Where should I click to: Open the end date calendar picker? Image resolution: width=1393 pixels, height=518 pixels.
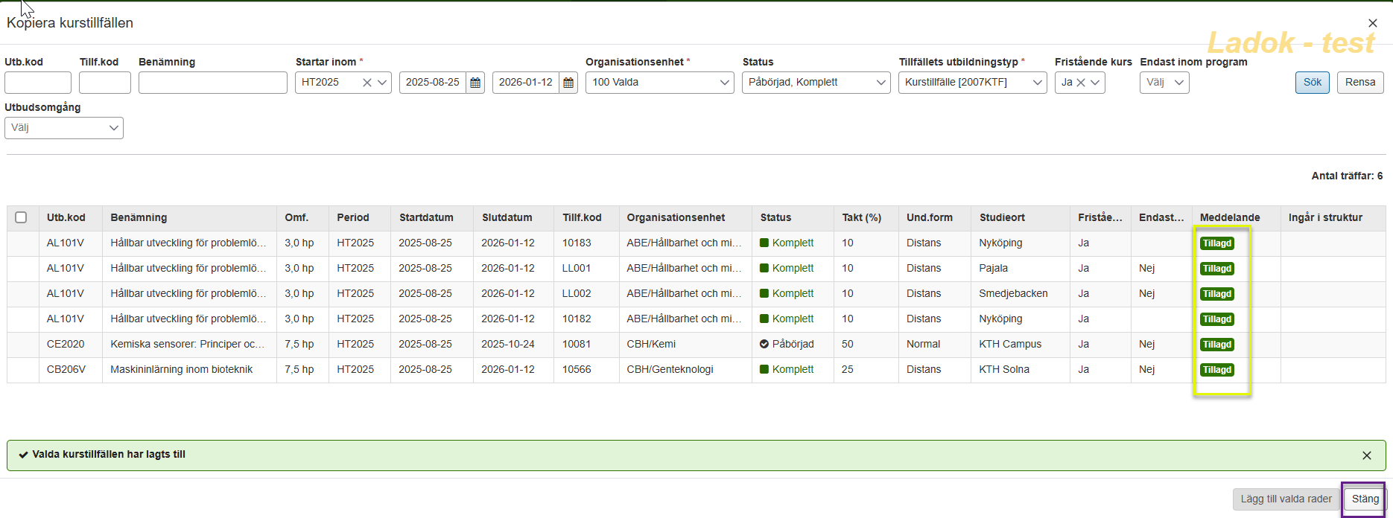[x=568, y=83]
